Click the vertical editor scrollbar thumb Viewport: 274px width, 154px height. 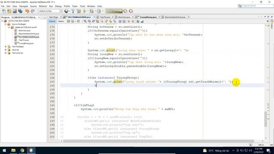click(265, 119)
